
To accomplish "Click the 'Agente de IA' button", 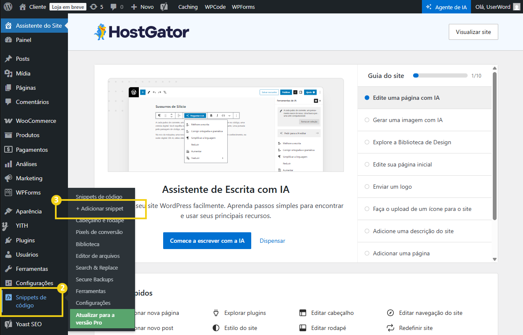I will point(446,7).
